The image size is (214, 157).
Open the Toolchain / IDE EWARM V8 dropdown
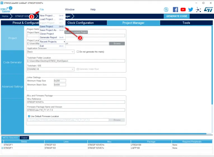[x=51, y=69]
